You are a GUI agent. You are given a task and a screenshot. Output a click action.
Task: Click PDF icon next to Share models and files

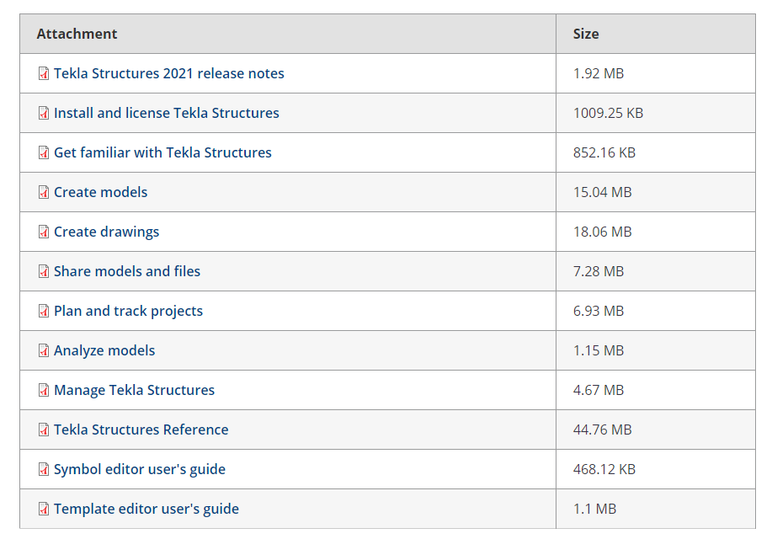(44, 271)
